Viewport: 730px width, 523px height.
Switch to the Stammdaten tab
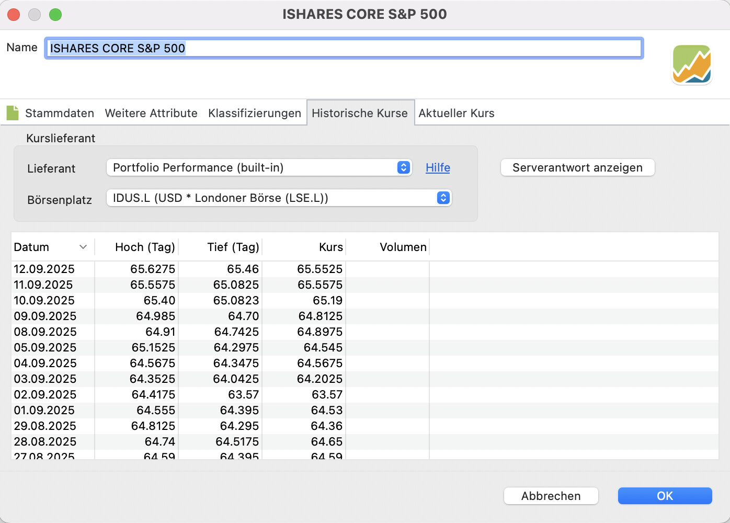click(x=59, y=113)
